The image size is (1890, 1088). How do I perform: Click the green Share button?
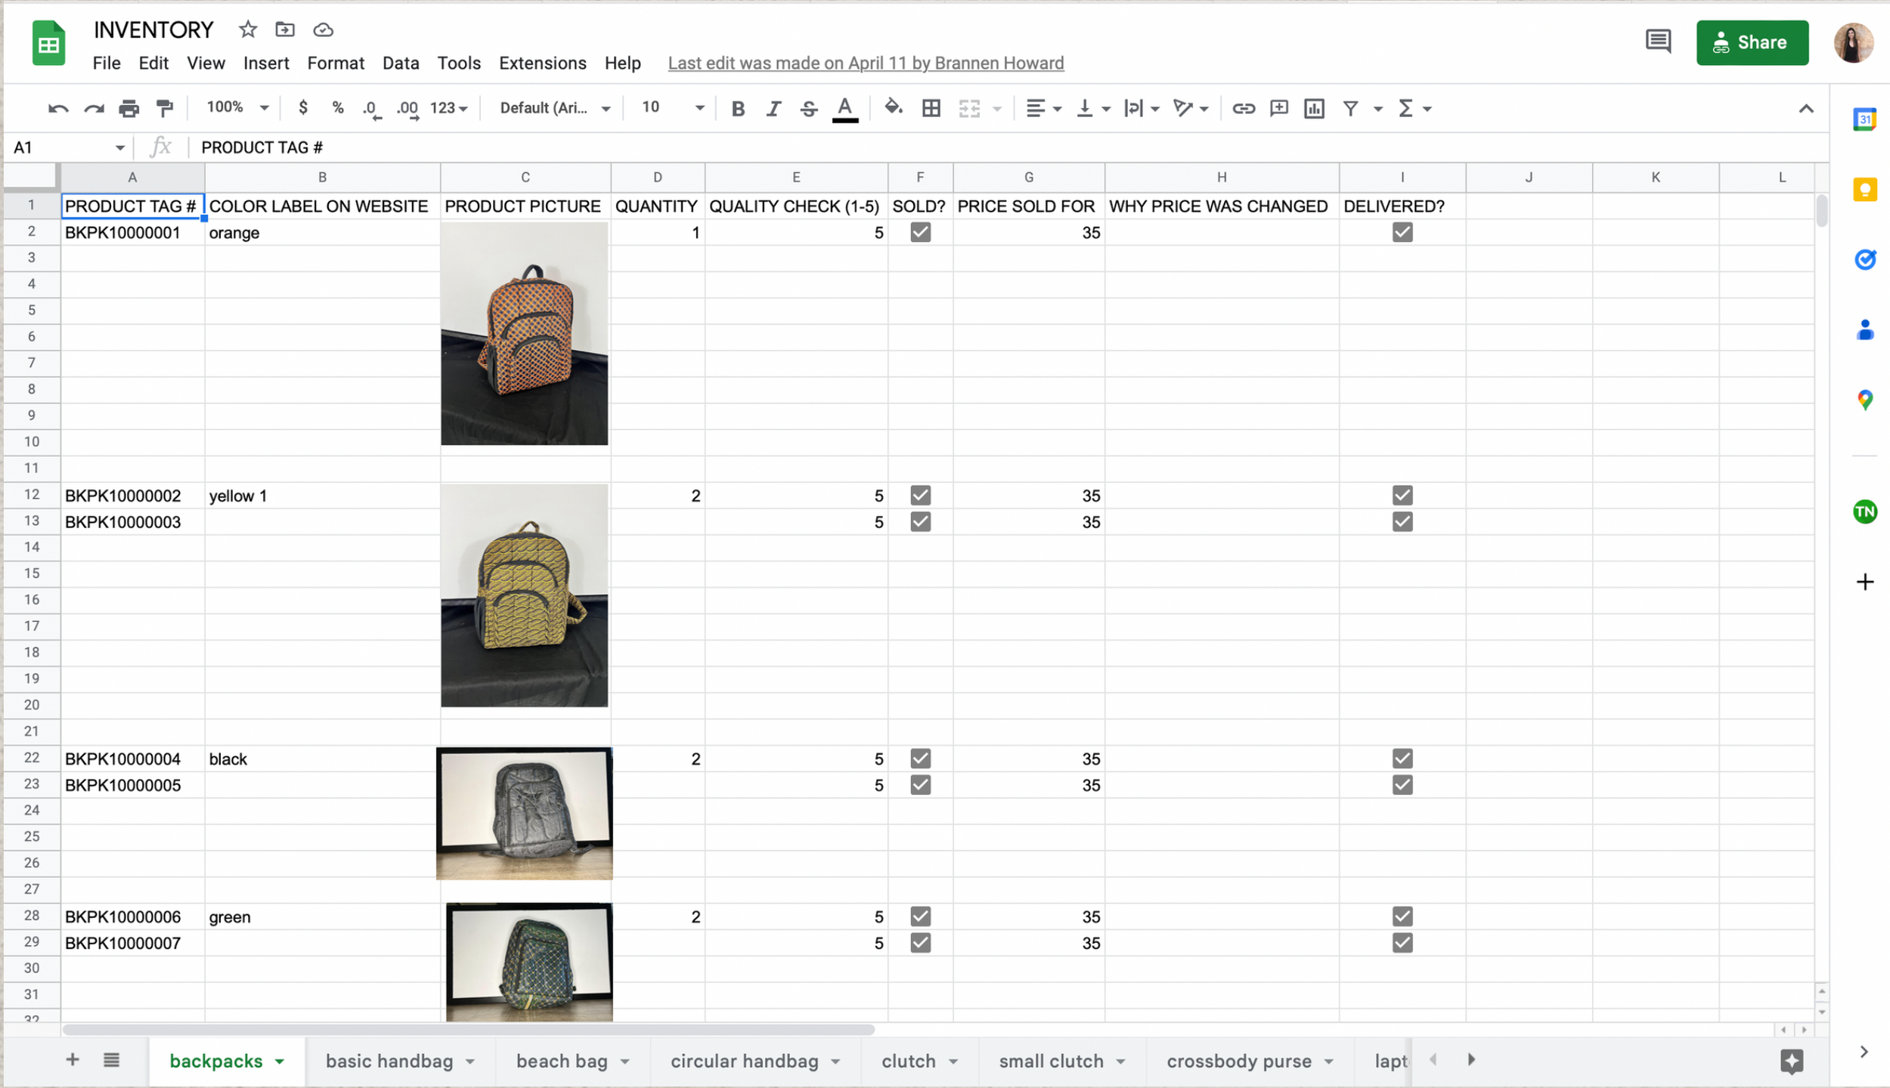(x=1752, y=42)
